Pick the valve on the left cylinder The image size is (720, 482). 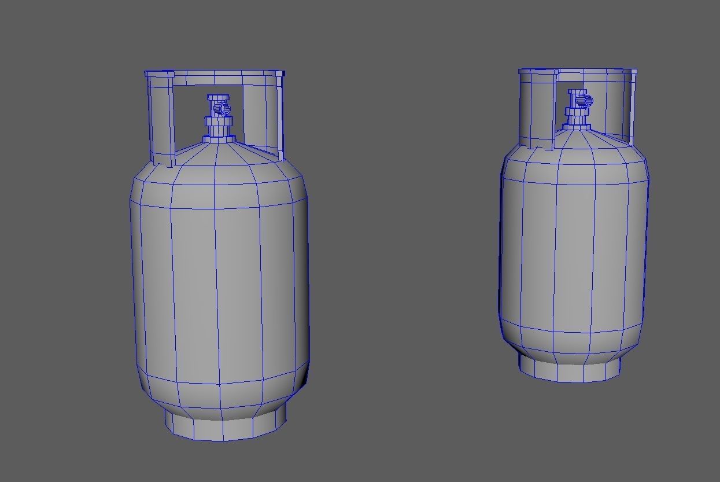219,118
